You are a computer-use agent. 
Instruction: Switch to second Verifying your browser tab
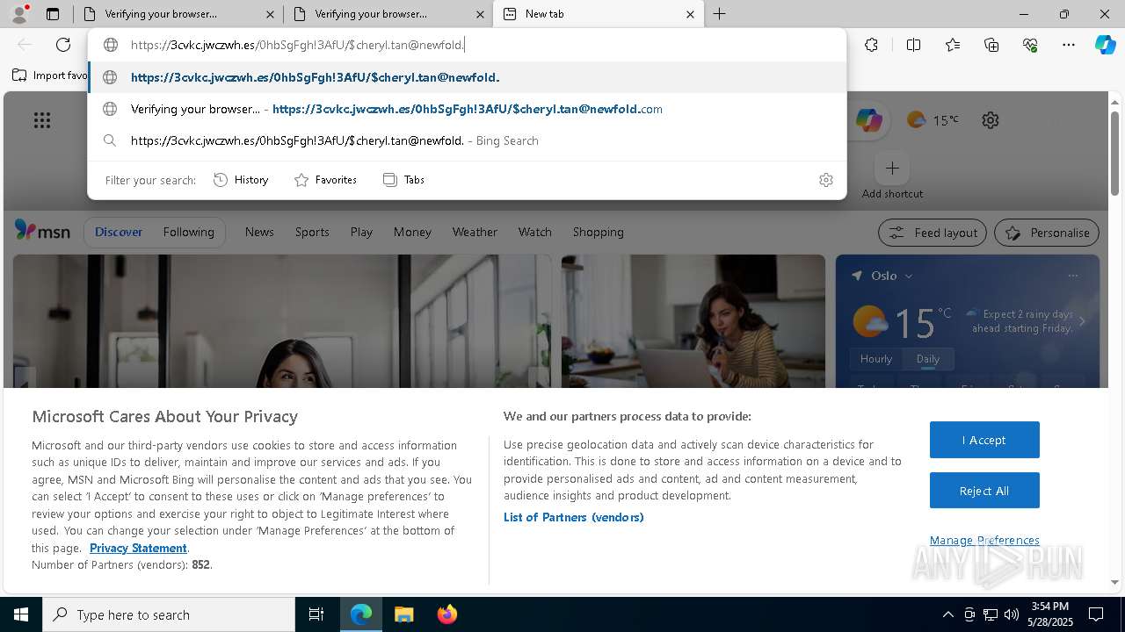[388, 14]
